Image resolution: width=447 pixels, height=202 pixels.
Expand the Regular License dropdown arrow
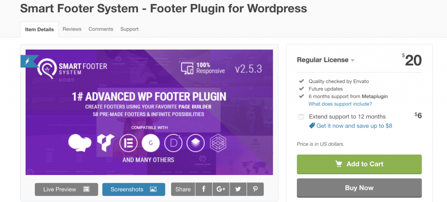pyautogui.click(x=352, y=61)
